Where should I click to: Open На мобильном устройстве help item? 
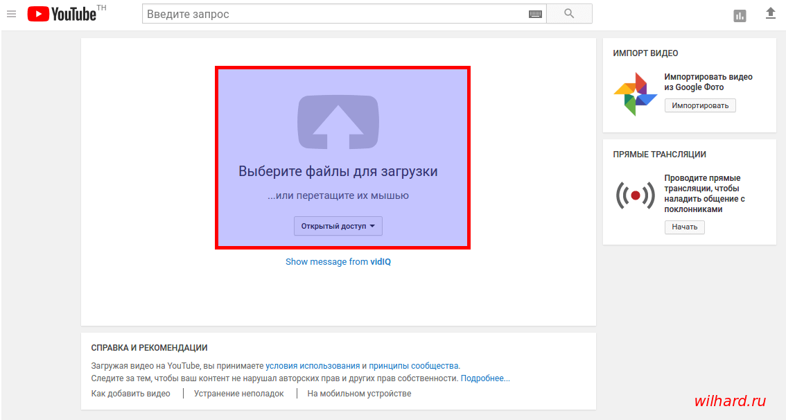pos(359,394)
